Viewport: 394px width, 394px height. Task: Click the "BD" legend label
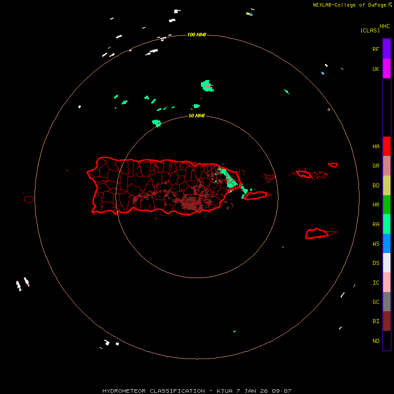coord(376,186)
